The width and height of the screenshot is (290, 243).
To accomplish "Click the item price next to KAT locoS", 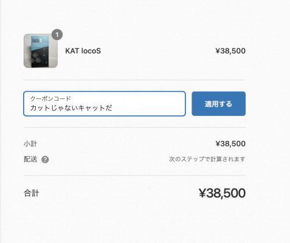I will (230, 51).
